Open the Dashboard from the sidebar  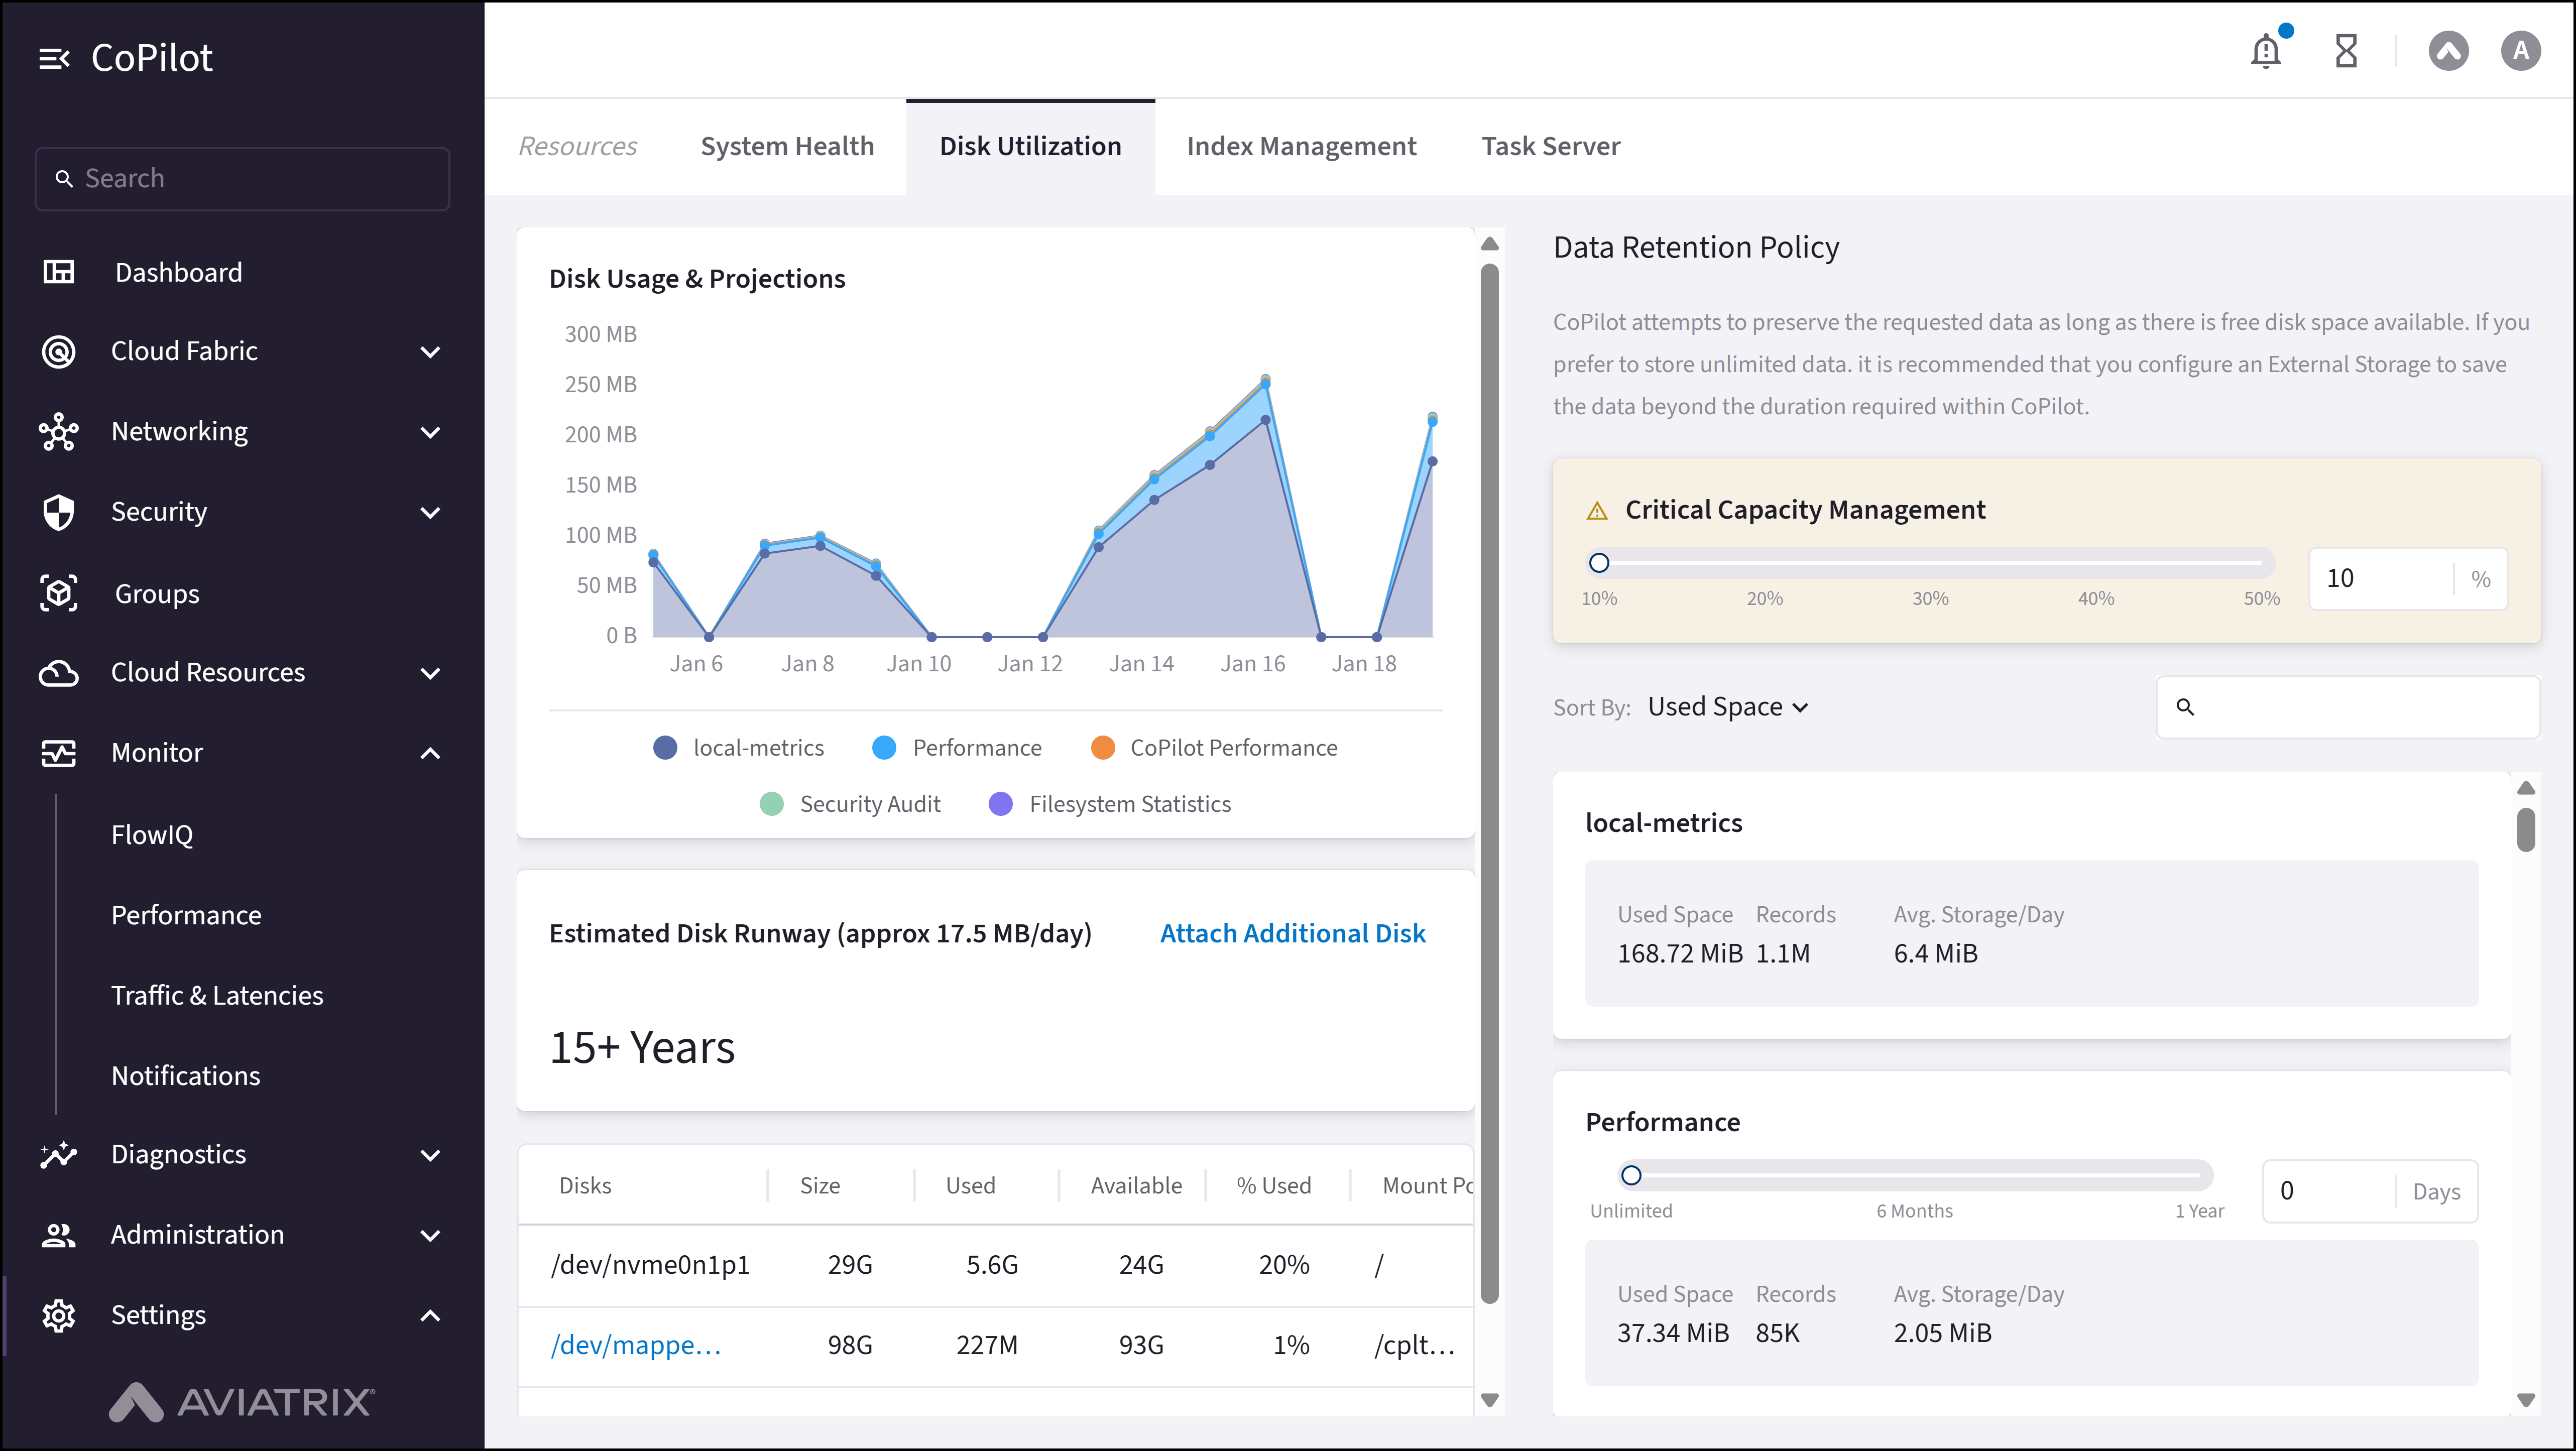coord(178,271)
